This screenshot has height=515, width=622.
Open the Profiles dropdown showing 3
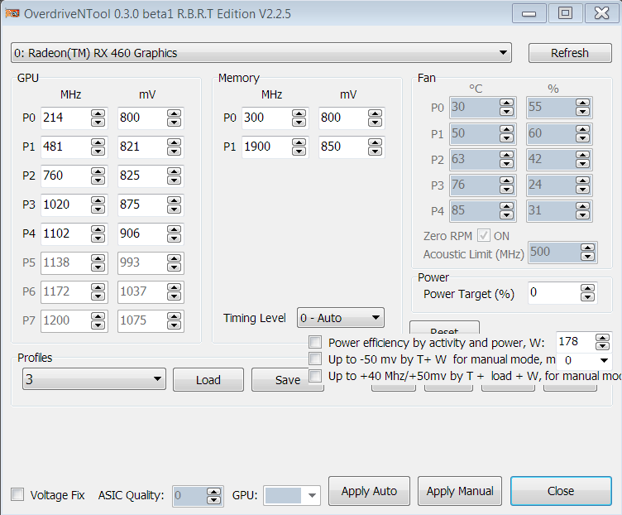click(x=94, y=379)
